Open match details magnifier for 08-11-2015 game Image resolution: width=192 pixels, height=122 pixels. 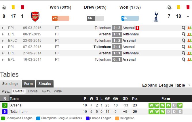coord(184,34)
